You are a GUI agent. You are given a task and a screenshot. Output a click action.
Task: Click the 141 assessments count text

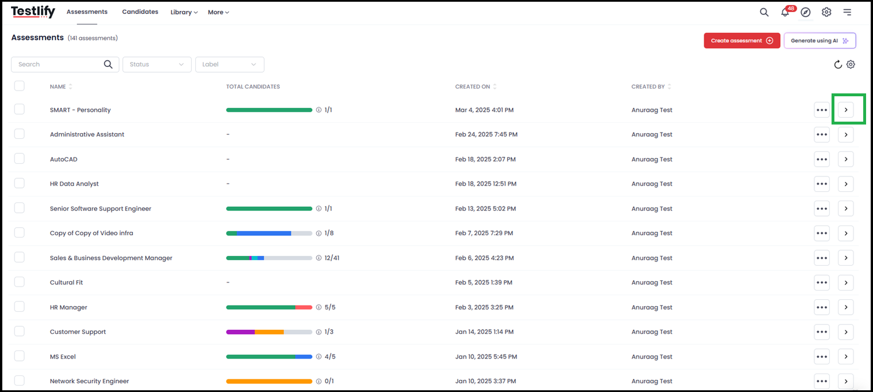(93, 38)
